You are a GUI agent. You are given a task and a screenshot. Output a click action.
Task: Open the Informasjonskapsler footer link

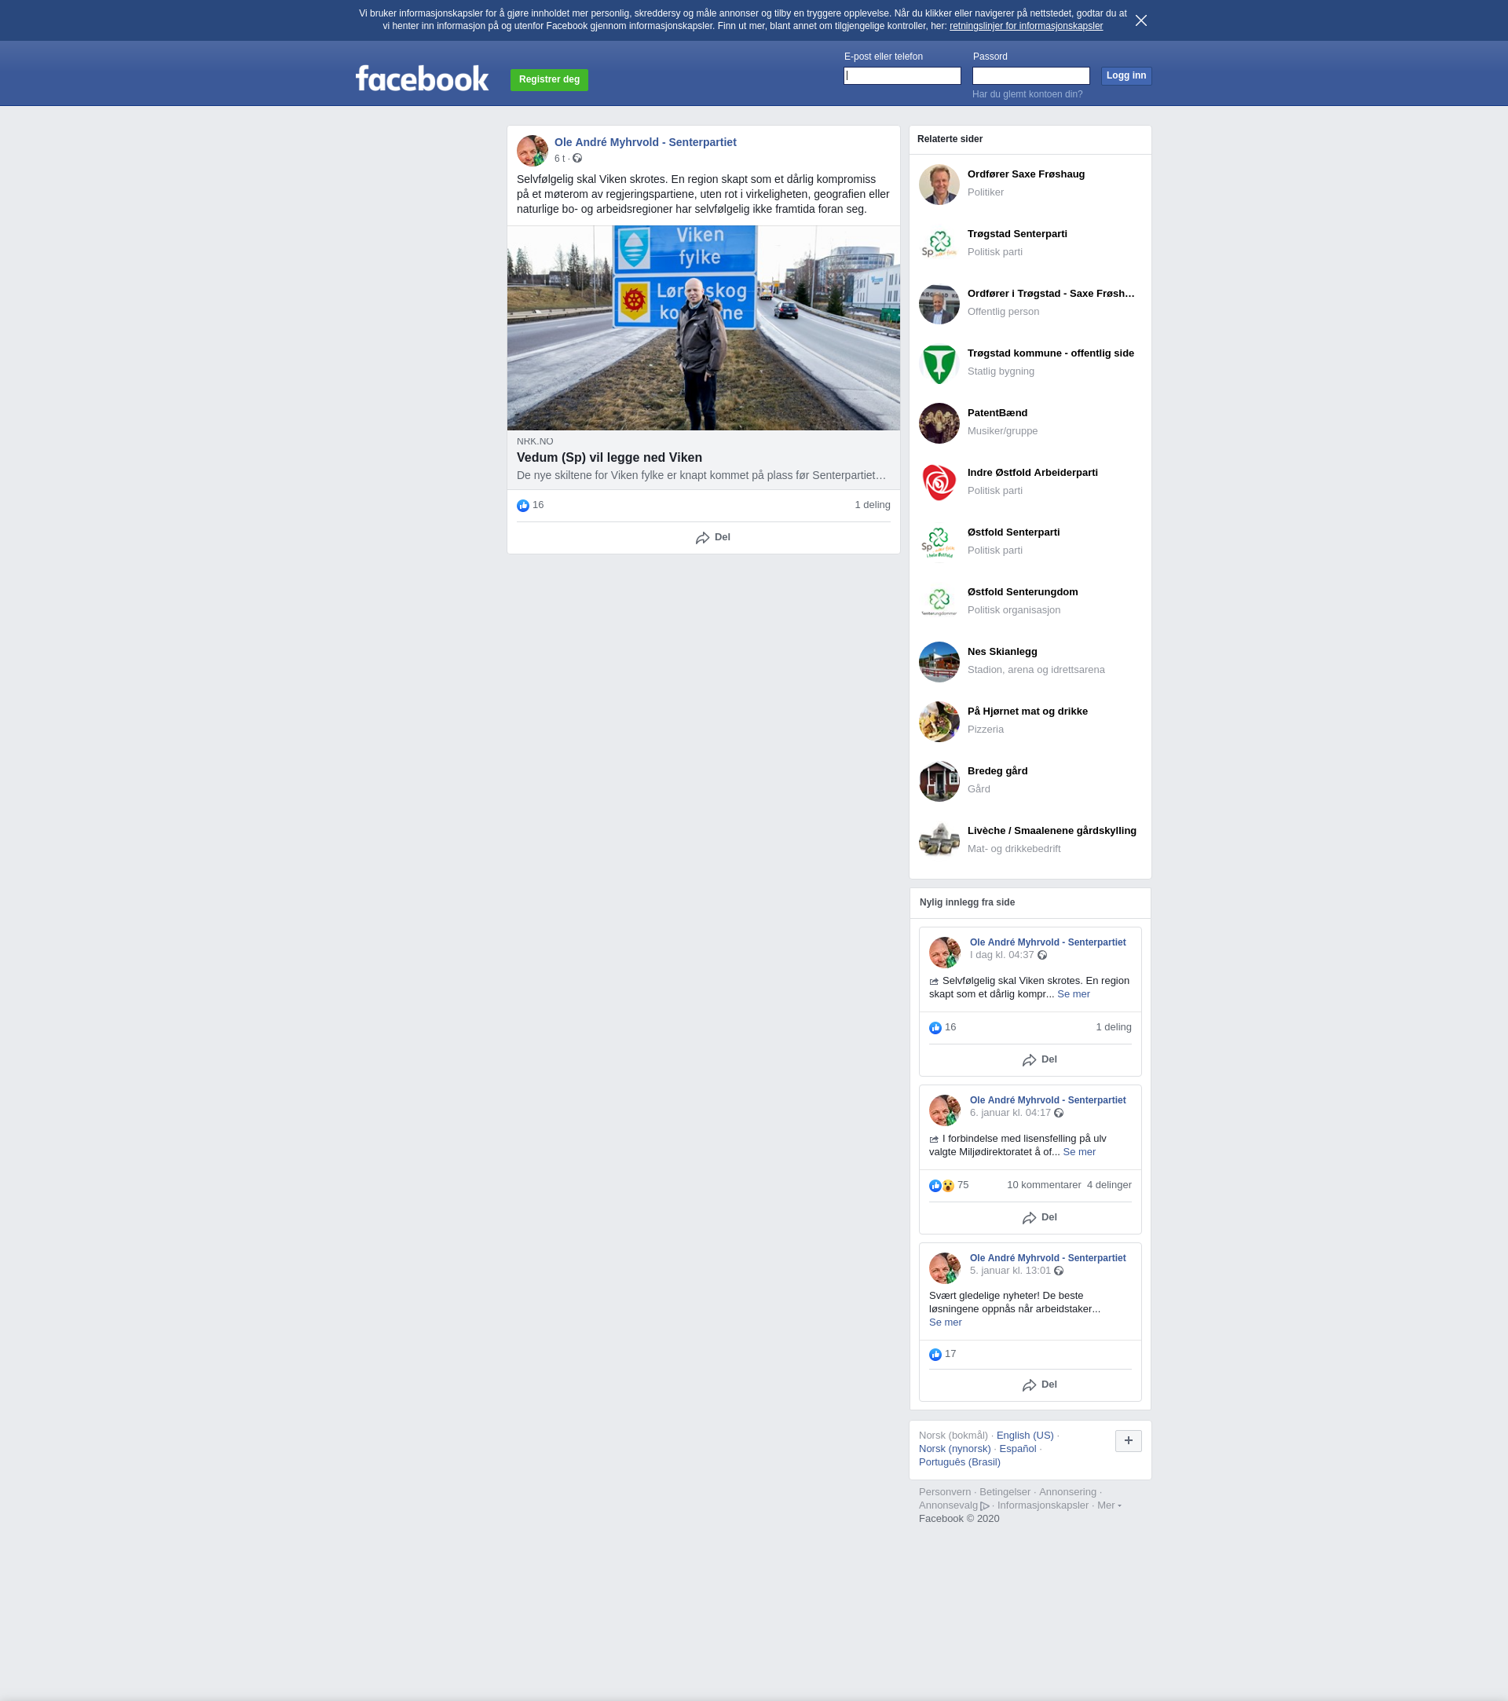click(1042, 1505)
